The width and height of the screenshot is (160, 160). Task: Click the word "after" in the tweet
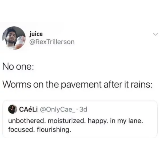113,85
